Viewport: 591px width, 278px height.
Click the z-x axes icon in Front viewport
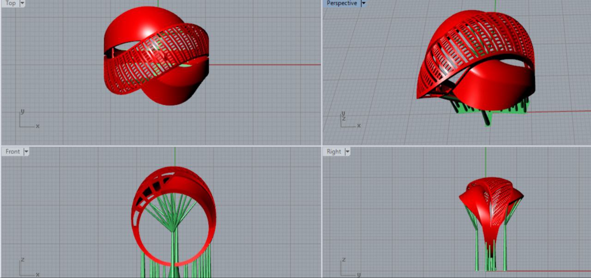28,268
